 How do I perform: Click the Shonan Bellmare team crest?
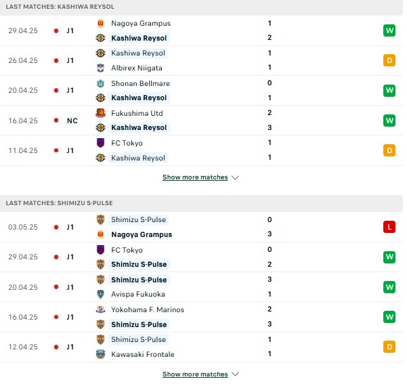click(x=100, y=83)
